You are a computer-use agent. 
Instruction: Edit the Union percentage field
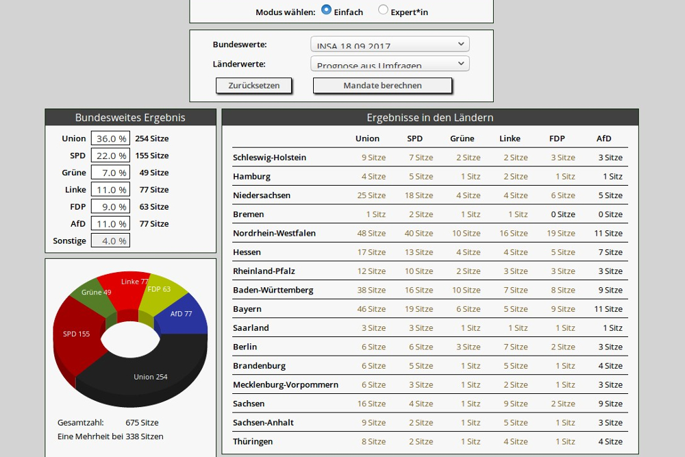110,138
